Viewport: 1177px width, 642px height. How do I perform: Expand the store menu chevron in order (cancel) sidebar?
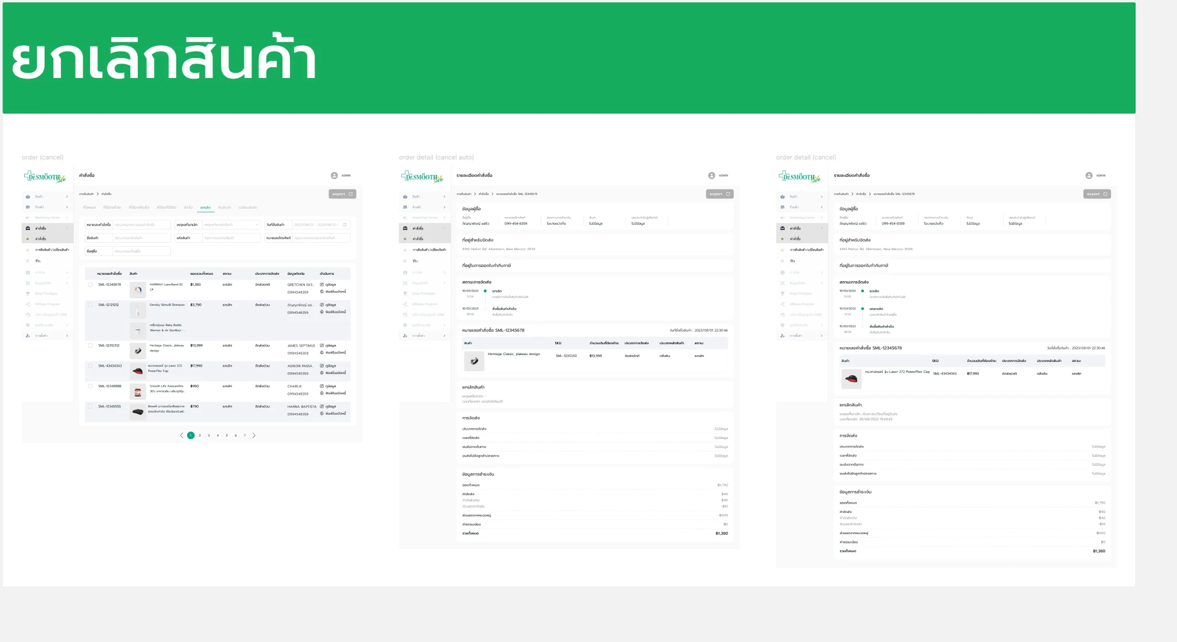[67, 207]
